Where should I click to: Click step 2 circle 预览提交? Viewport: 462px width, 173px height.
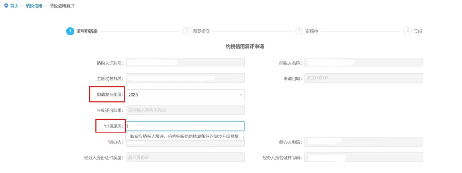point(187,32)
